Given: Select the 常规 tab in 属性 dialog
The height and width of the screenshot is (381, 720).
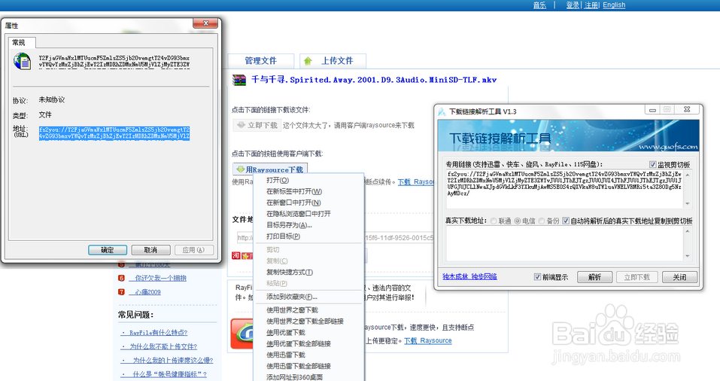Looking at the screenshot, I should pyautogui.click(x=21, y=43).
